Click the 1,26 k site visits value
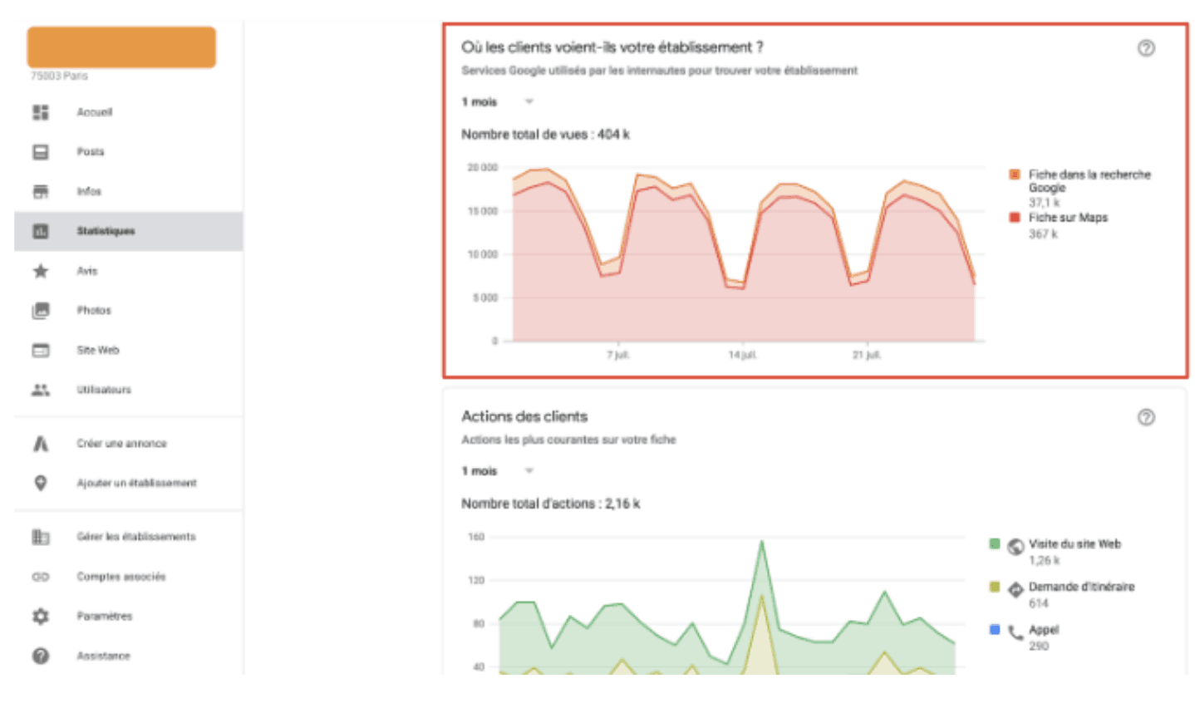 tap(1044, 561)
